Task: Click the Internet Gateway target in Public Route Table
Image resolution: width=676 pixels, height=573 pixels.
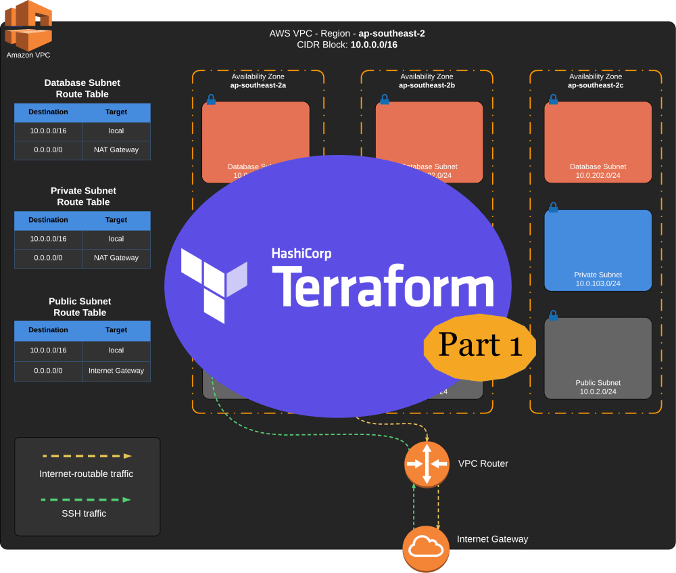Action: point(116,371)
